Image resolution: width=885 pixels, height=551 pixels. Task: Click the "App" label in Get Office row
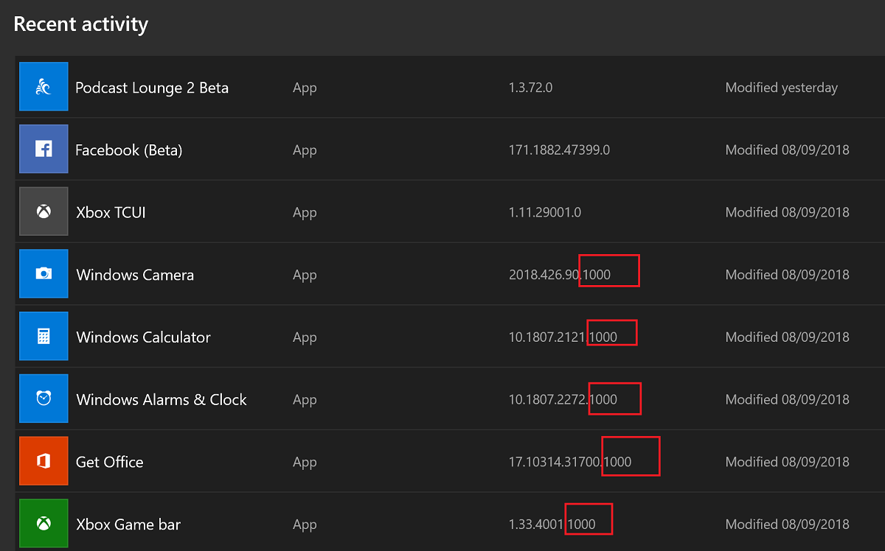point(305,463)
